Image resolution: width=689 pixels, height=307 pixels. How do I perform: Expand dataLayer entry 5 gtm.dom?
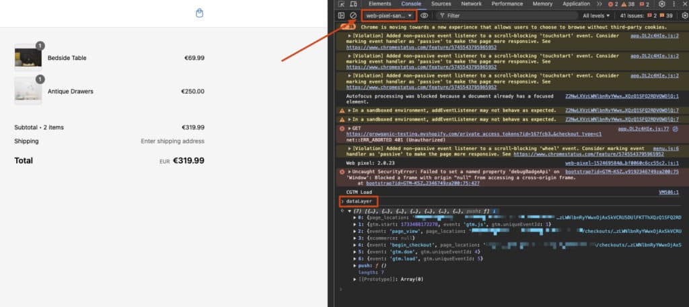coord(355,252)
